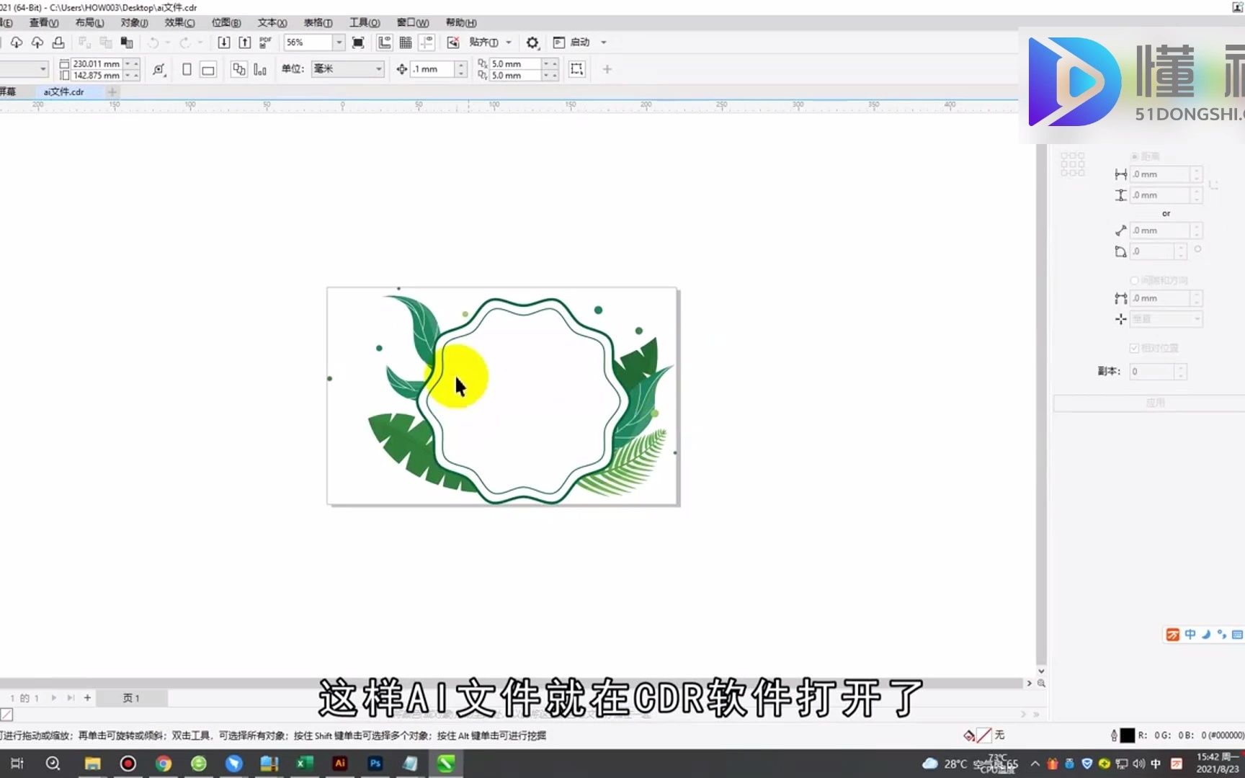This screenshot has height=778, width=1245.
Task: Click the Paste icon in the toolbar
Action: tap(127, 43)
